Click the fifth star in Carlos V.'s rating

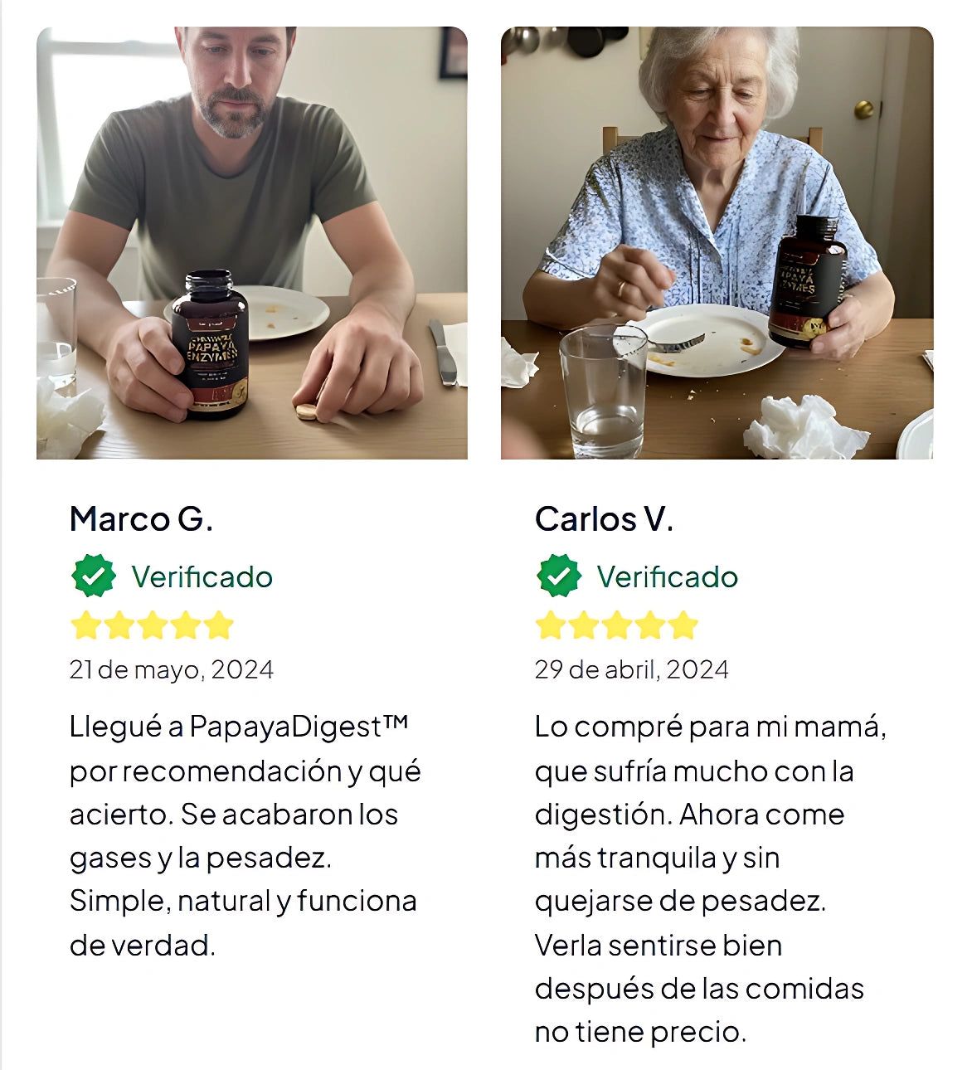pyautogui.click(x=683, y=625)
